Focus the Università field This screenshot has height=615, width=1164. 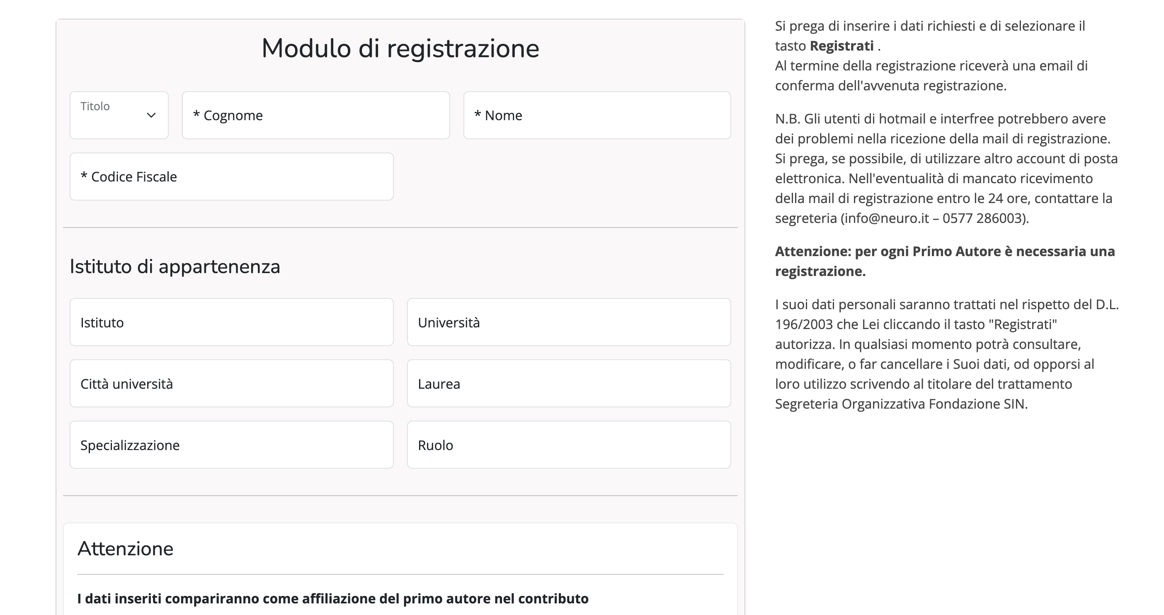[568, 322]
